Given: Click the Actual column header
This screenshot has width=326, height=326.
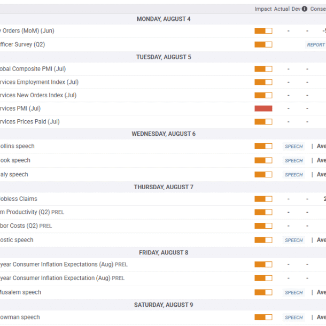Looking at the screenshot, I should click(282, 9).
